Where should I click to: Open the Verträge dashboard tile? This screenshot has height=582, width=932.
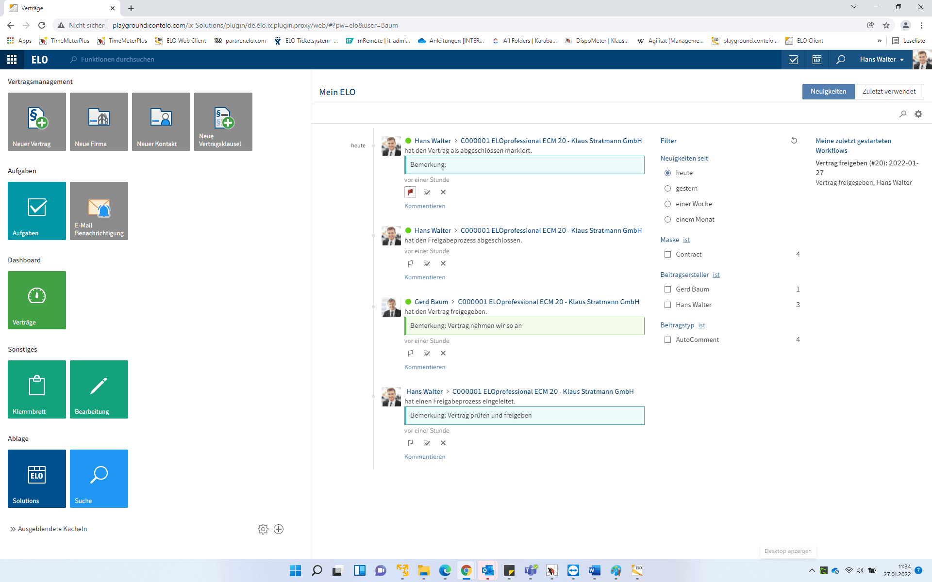37,300
